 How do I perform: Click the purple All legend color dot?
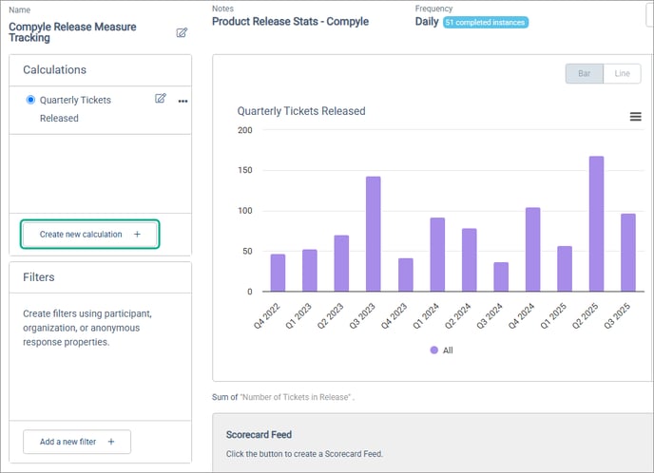(434, 350)
